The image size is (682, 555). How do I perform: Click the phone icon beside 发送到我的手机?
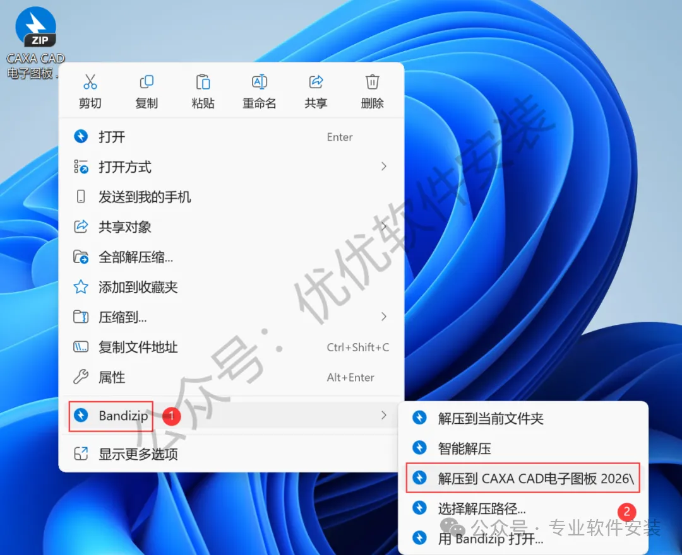pos(80,196)
